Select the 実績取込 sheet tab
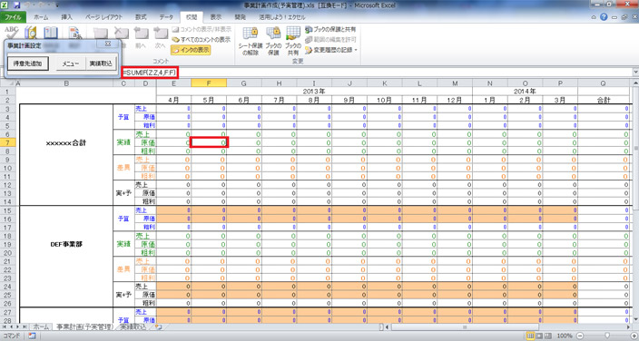The width and height of the screenshot is (639, 341). [133, 326]
